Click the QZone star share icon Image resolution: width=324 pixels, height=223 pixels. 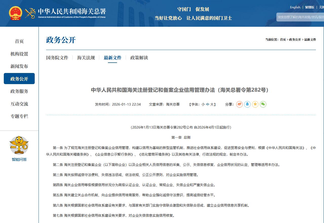(x=255, y=104)
